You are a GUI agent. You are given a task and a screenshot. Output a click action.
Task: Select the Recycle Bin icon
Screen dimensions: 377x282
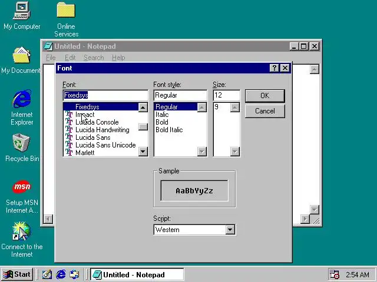[22, 147]
